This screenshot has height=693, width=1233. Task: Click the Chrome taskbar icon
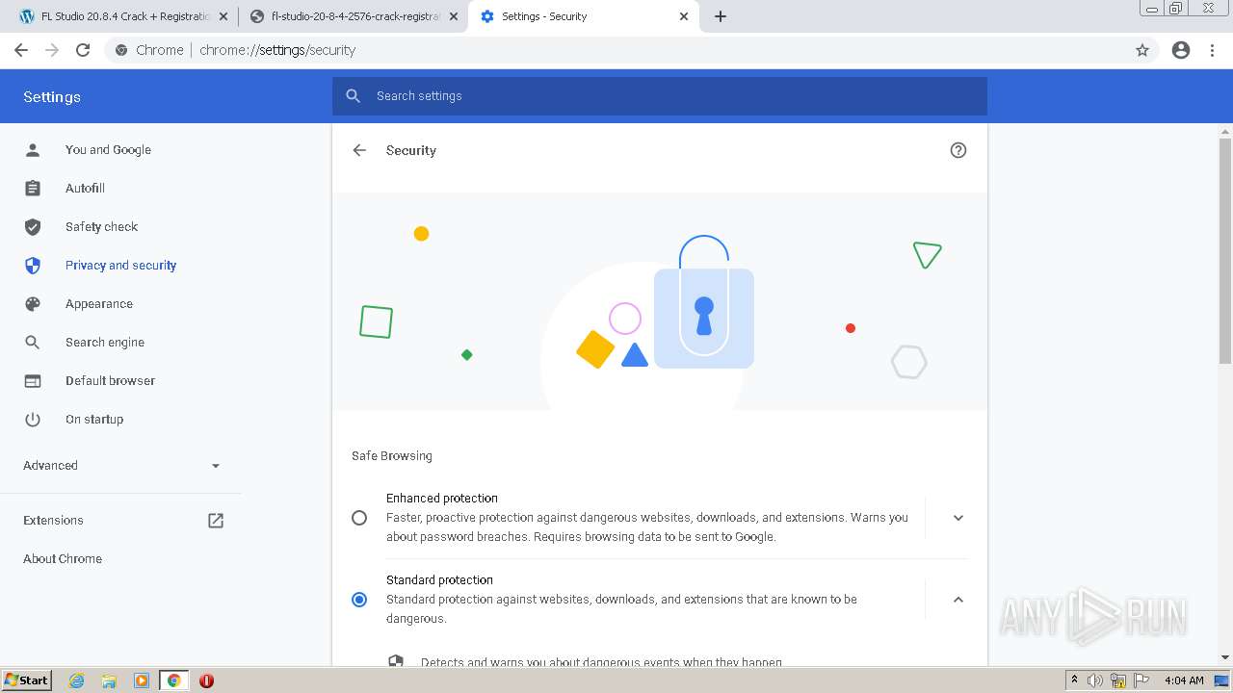click(174, 680)
